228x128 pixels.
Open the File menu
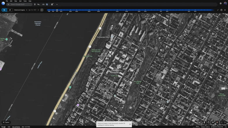pos(7,1)
